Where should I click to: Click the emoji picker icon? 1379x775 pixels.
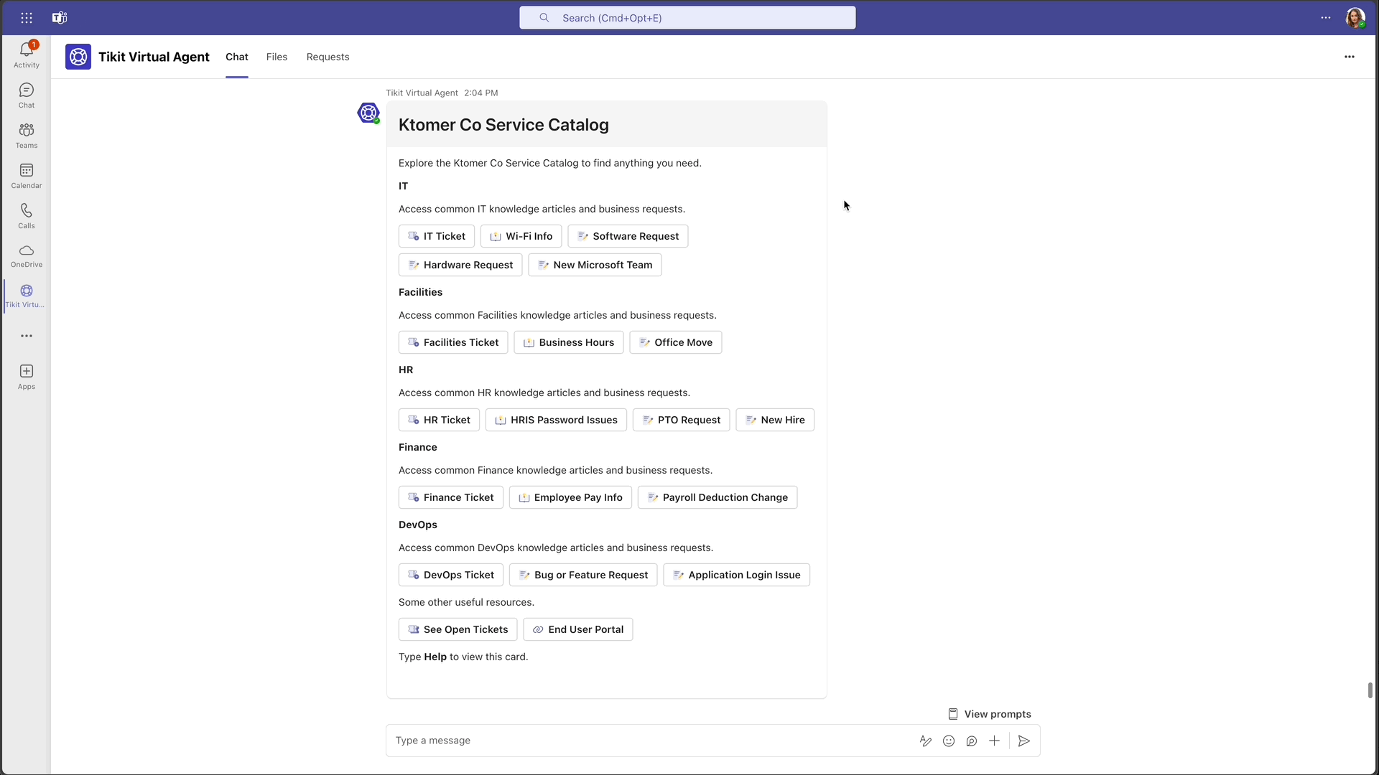(x=949, y=741)
